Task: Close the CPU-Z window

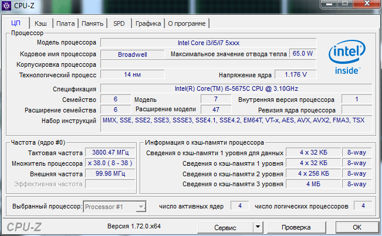Action: click(367, 4)
